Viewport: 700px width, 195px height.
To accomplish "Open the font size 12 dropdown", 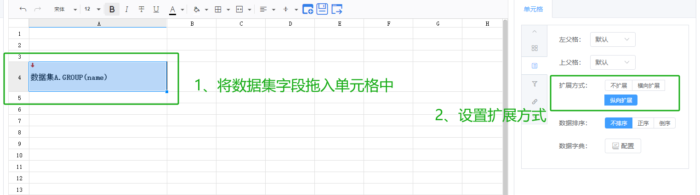I will 92,9.
